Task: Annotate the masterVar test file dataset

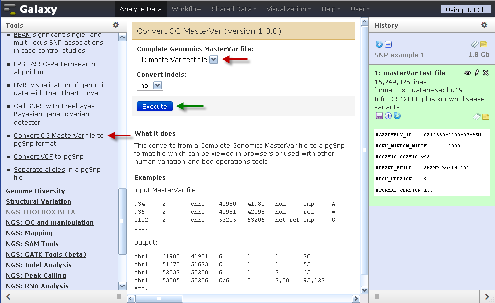Action: [486, 117]
